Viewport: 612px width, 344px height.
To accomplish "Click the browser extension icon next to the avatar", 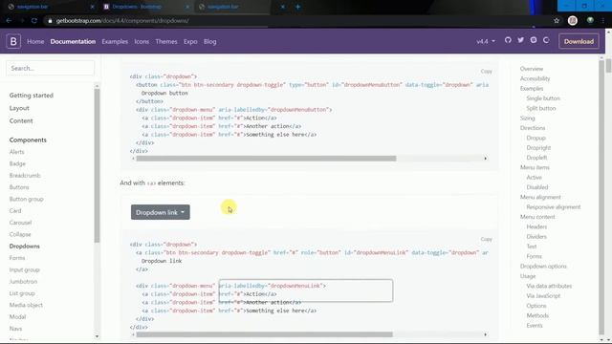I will point(590,20).
